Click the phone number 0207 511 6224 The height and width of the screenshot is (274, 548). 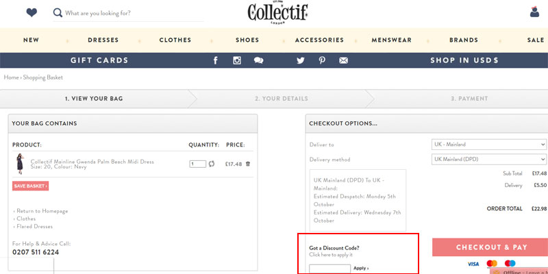(36, 252)
